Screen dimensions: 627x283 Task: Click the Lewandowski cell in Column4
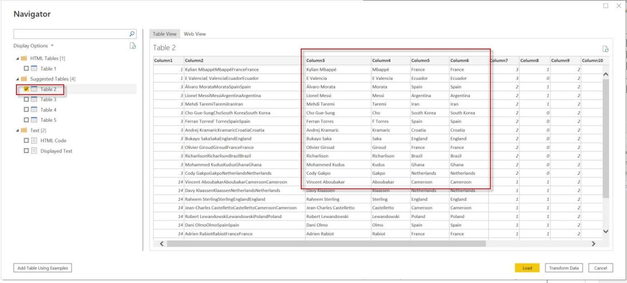[390, 216]
